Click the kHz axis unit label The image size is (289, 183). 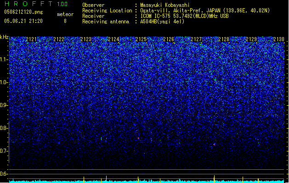coord(4,37)
